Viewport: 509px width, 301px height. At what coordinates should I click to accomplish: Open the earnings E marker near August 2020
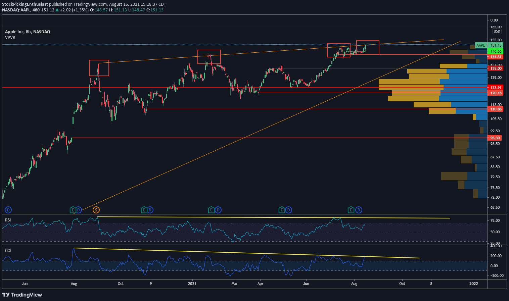pos(73,210)
